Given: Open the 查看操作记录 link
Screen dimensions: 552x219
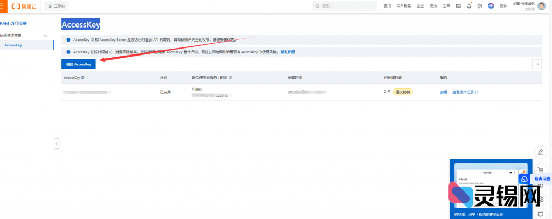Looking at the screenshot, I should (x=465, y=92).
